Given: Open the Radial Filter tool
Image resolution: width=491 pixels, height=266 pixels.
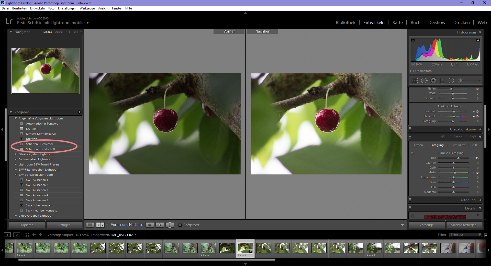Looking at the screenshot, I should (x=451, y=80).
